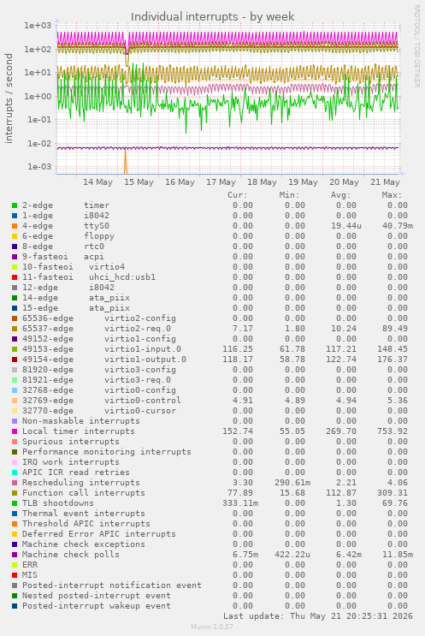Viewport: 425px width, 636px height.
Task: Click the Avg column header
Action: coord(340,195)
